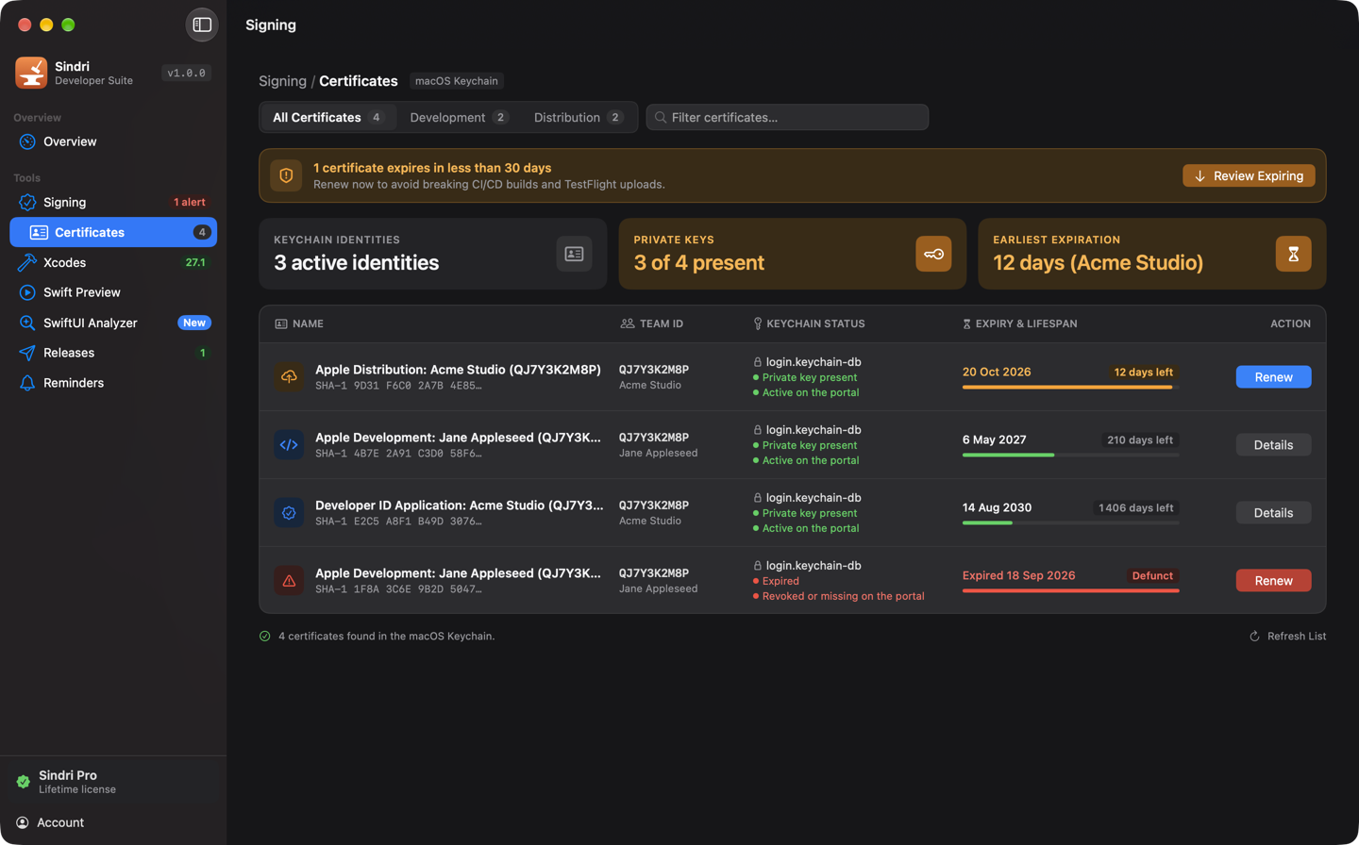Click the shield warning icon in expiry banner
Image resolution: width=1359 pixels, height=845 pixels.
pos(286,175)
